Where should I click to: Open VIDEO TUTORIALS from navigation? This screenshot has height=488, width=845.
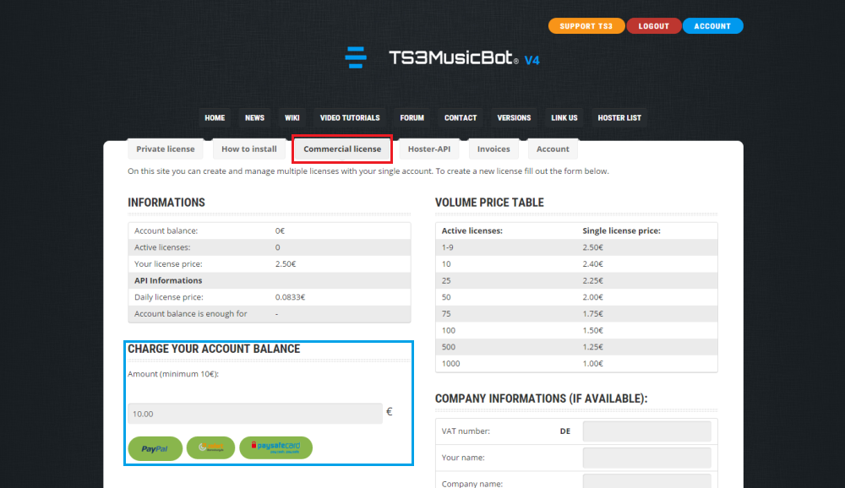[350, 118]
